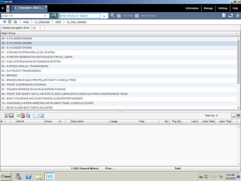Image resolution: width=241 pixels, height=181 pixels.
Task: Open the Manage menu
Action: [x=208, y=8]
